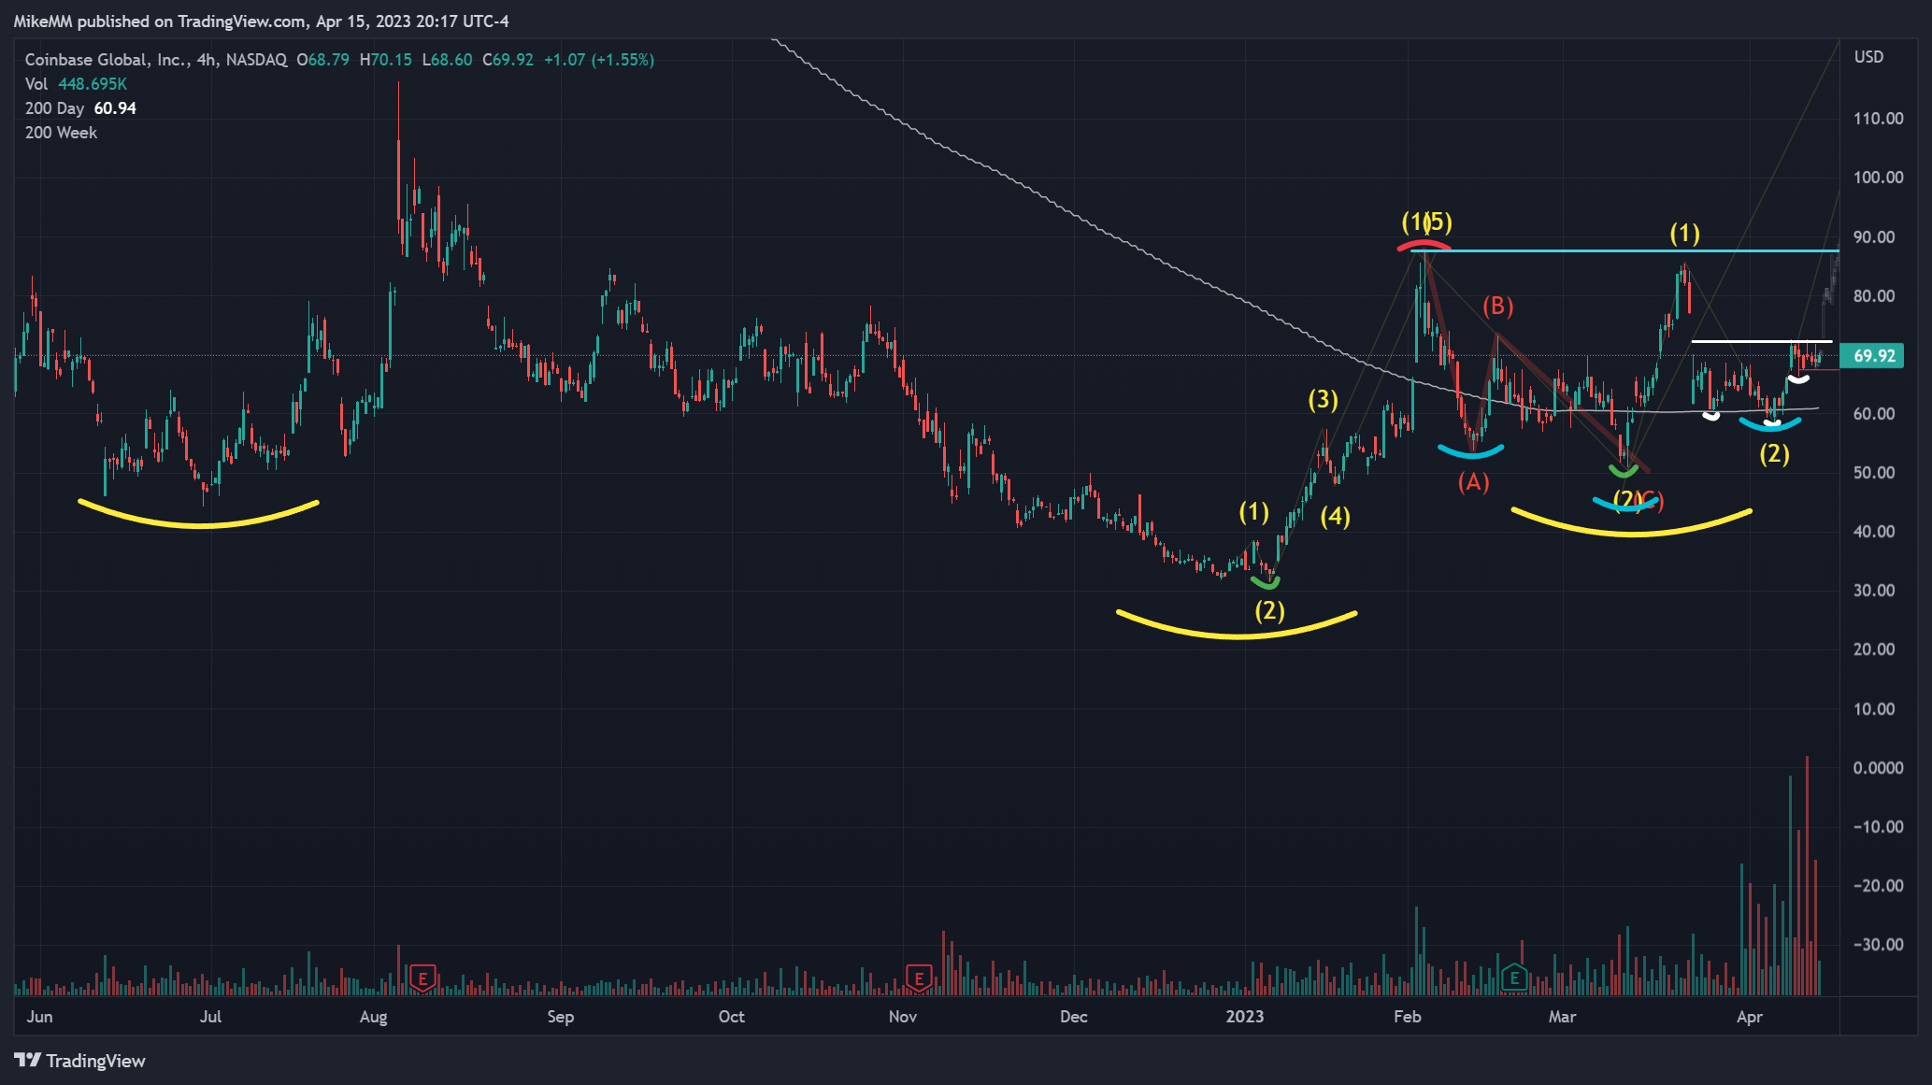This screenshot has width=1932, height=1085.
Task: Click the red (B) wave label
Action: click(x=1497, y=306)
